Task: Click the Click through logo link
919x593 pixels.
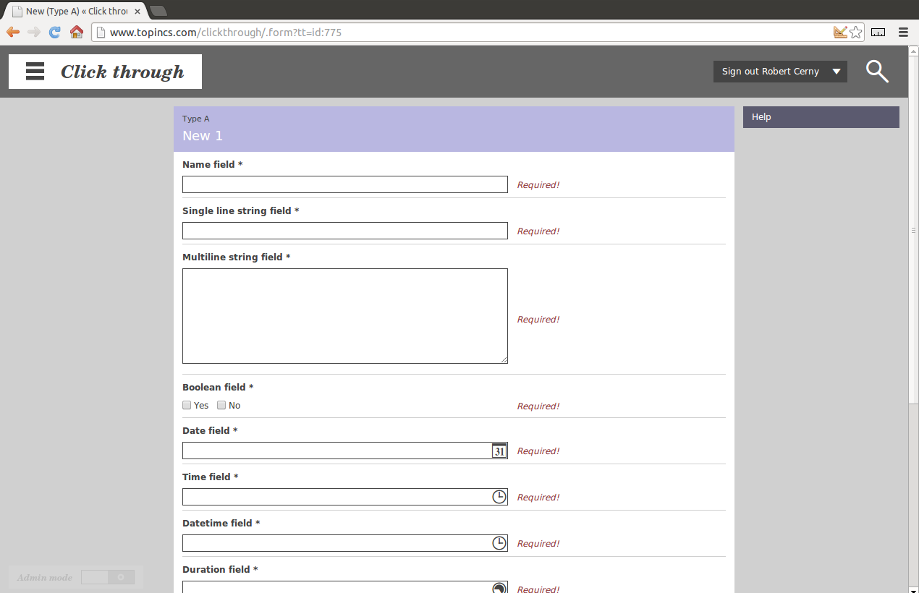Action: click(122, 72)
